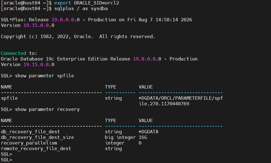Click the 'export' command word
The height and width of the screenshot is (163, 271).
coord(63,3)
